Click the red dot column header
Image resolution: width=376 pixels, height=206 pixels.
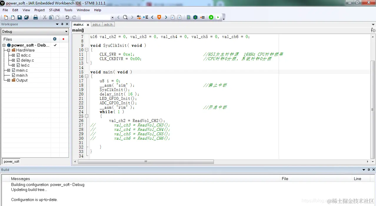coord(63,39)
